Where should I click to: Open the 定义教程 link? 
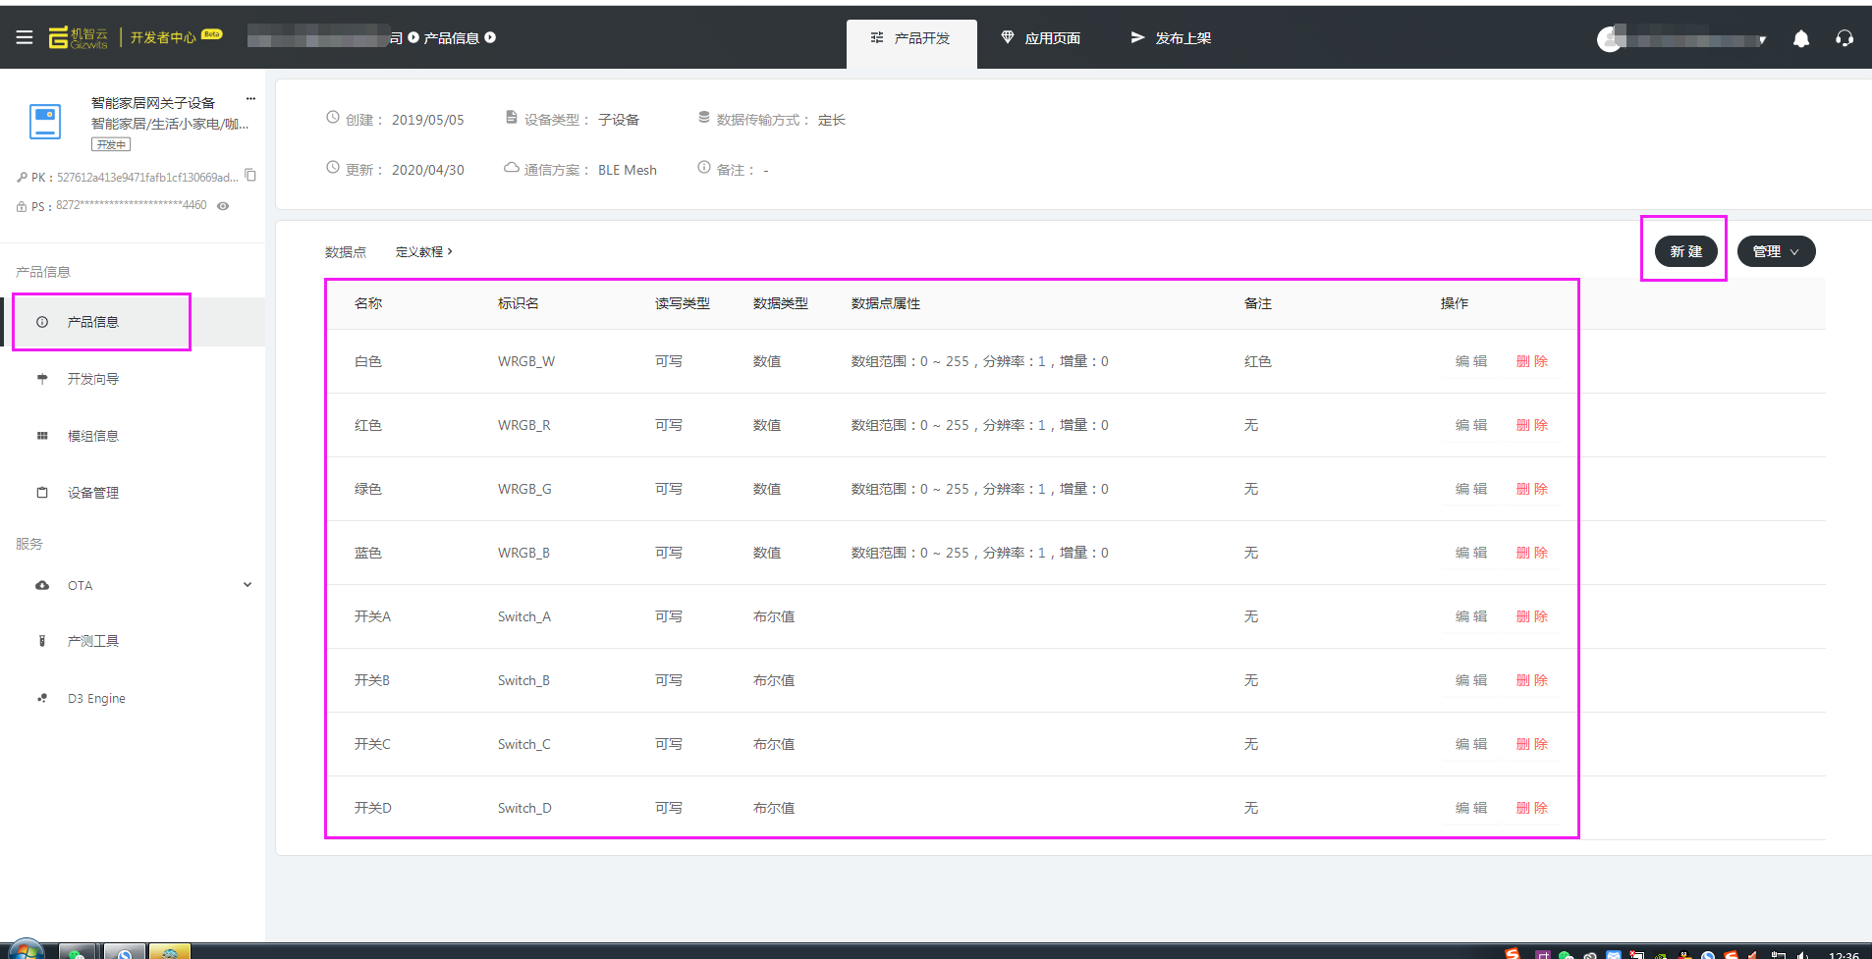tap(424, 252)
